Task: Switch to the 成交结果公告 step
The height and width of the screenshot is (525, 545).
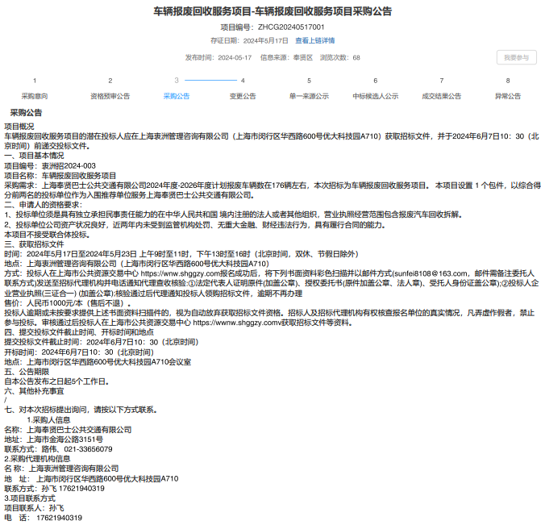Action: tap(441, 95)
